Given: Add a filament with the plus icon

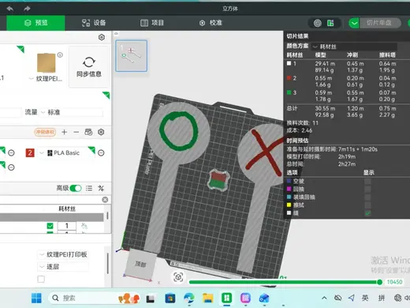Looking at the screenshot, I should 65,132.
